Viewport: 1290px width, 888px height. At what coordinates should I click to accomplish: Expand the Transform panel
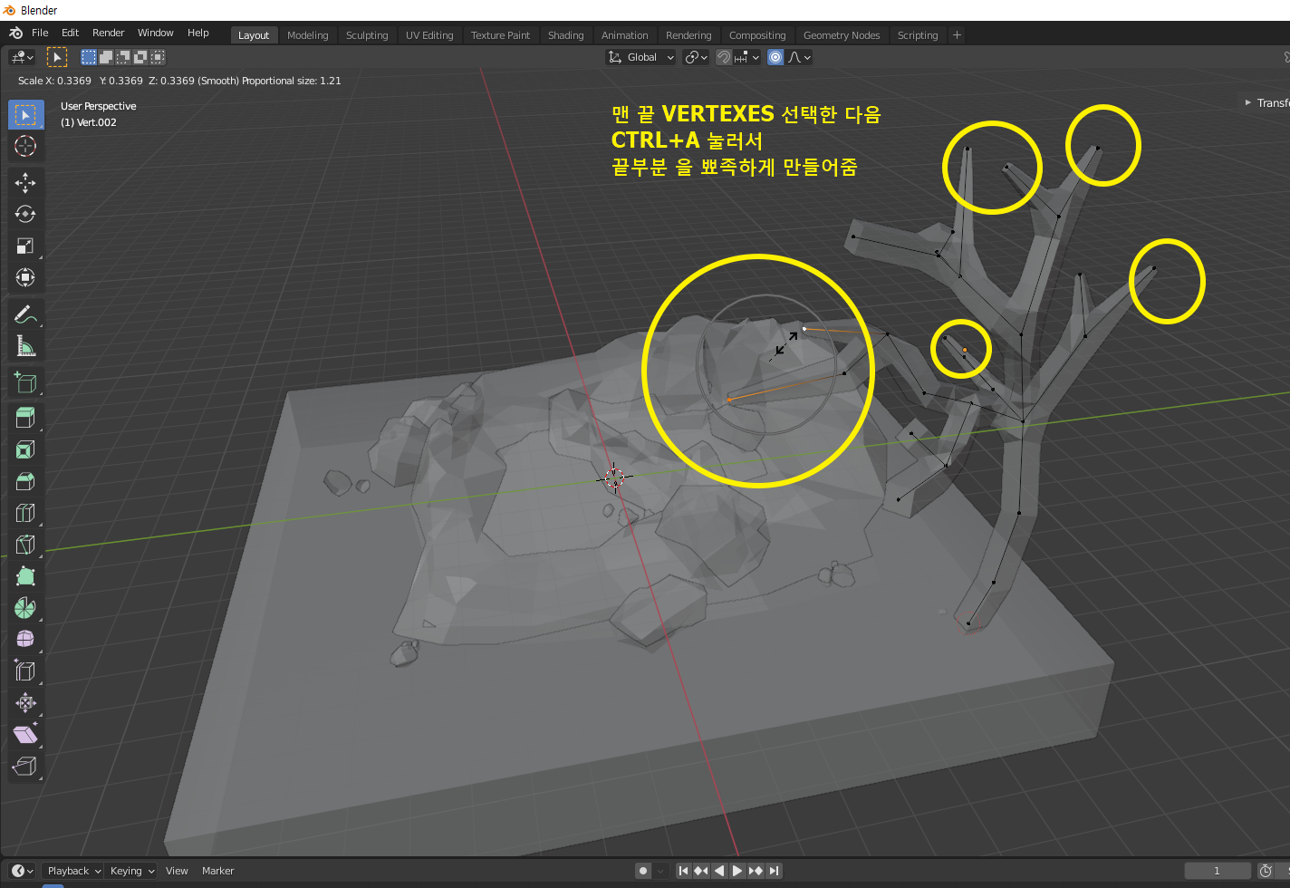point(1266,102)
